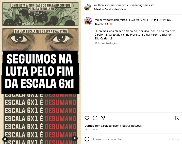
Task: Click the há 11 horas timestamp
Action: click(x=91, y=129)
